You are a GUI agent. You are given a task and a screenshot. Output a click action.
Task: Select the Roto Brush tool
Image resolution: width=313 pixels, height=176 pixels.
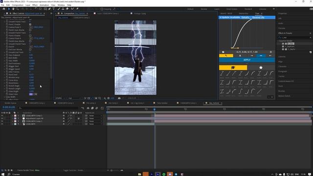[x=72, y=9]
